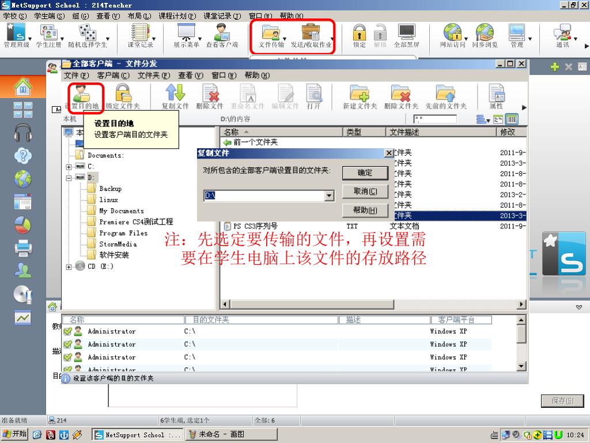
Task: Open the 课程计划(P) menu
Action: [177, 16]
